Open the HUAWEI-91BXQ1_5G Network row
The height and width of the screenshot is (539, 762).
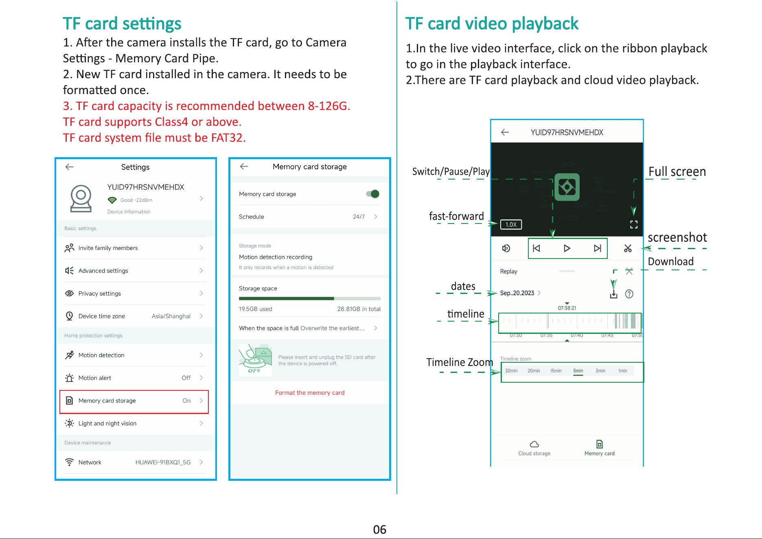(x=136, y=462)
